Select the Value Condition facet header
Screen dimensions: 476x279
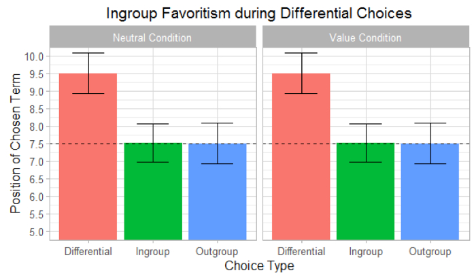coord(366,37)
